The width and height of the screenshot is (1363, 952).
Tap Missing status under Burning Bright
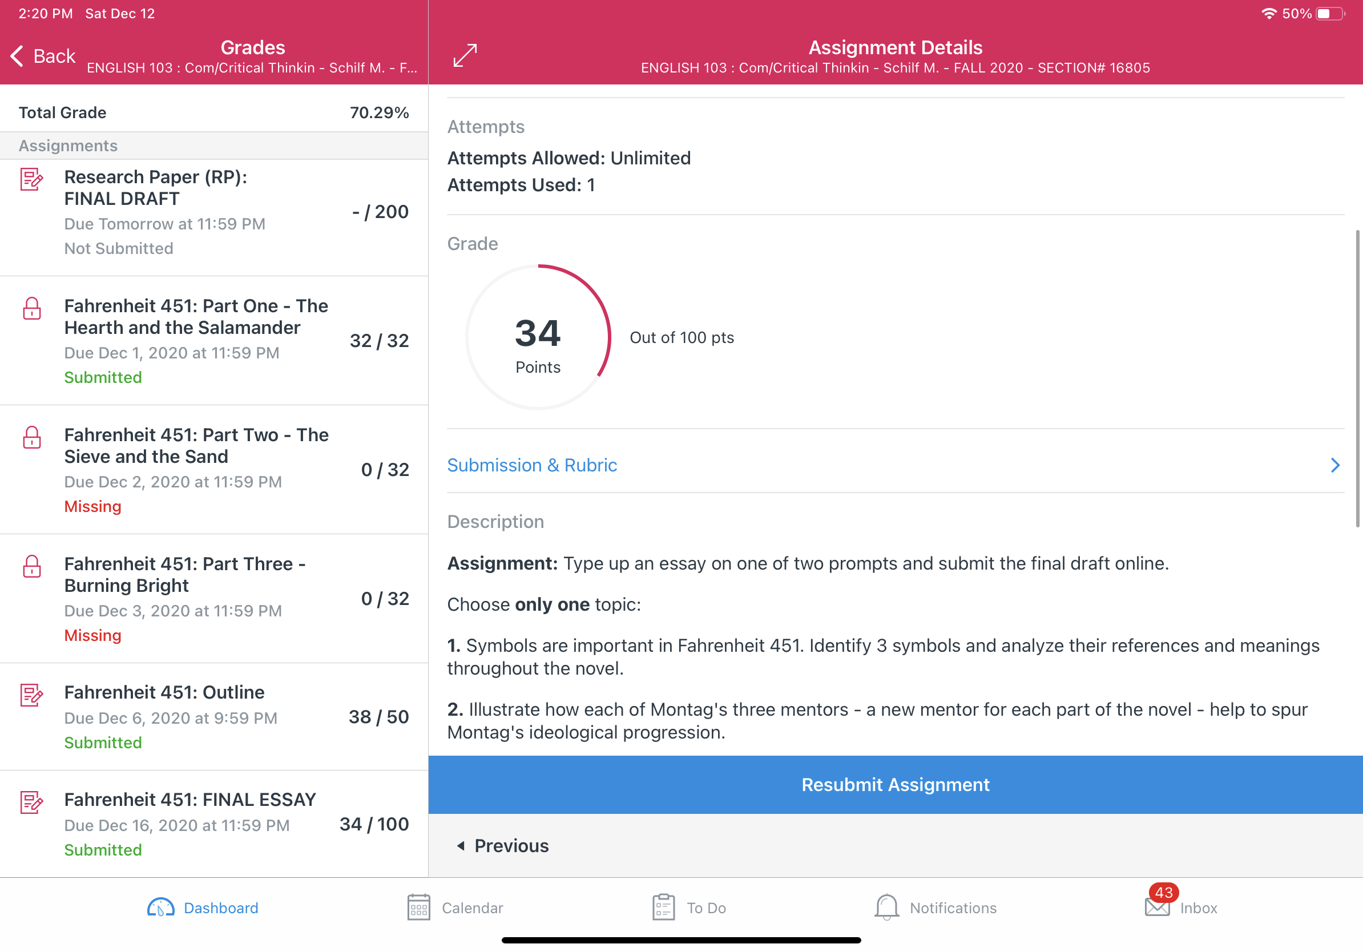tap(92, 635)
